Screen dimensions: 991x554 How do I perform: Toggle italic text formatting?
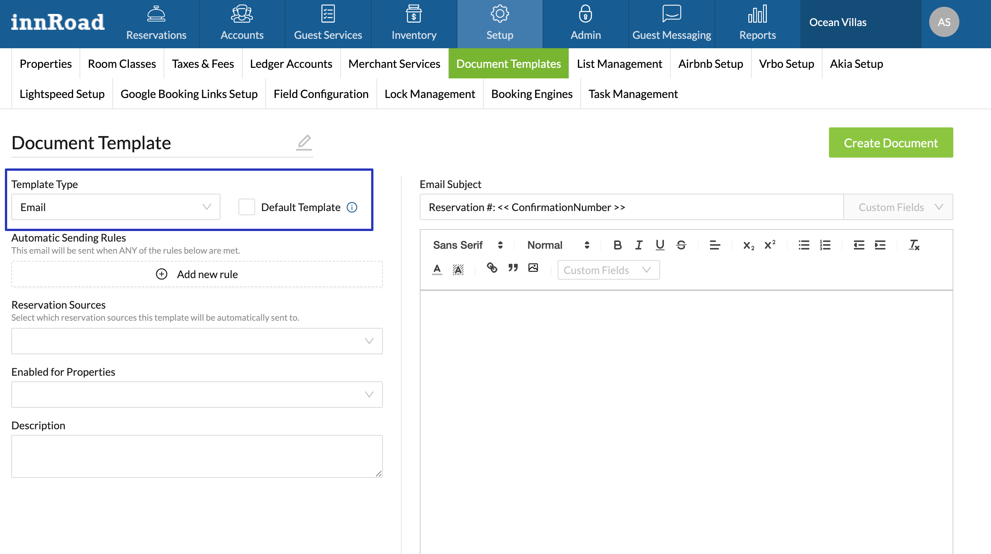tap(638, 245)
